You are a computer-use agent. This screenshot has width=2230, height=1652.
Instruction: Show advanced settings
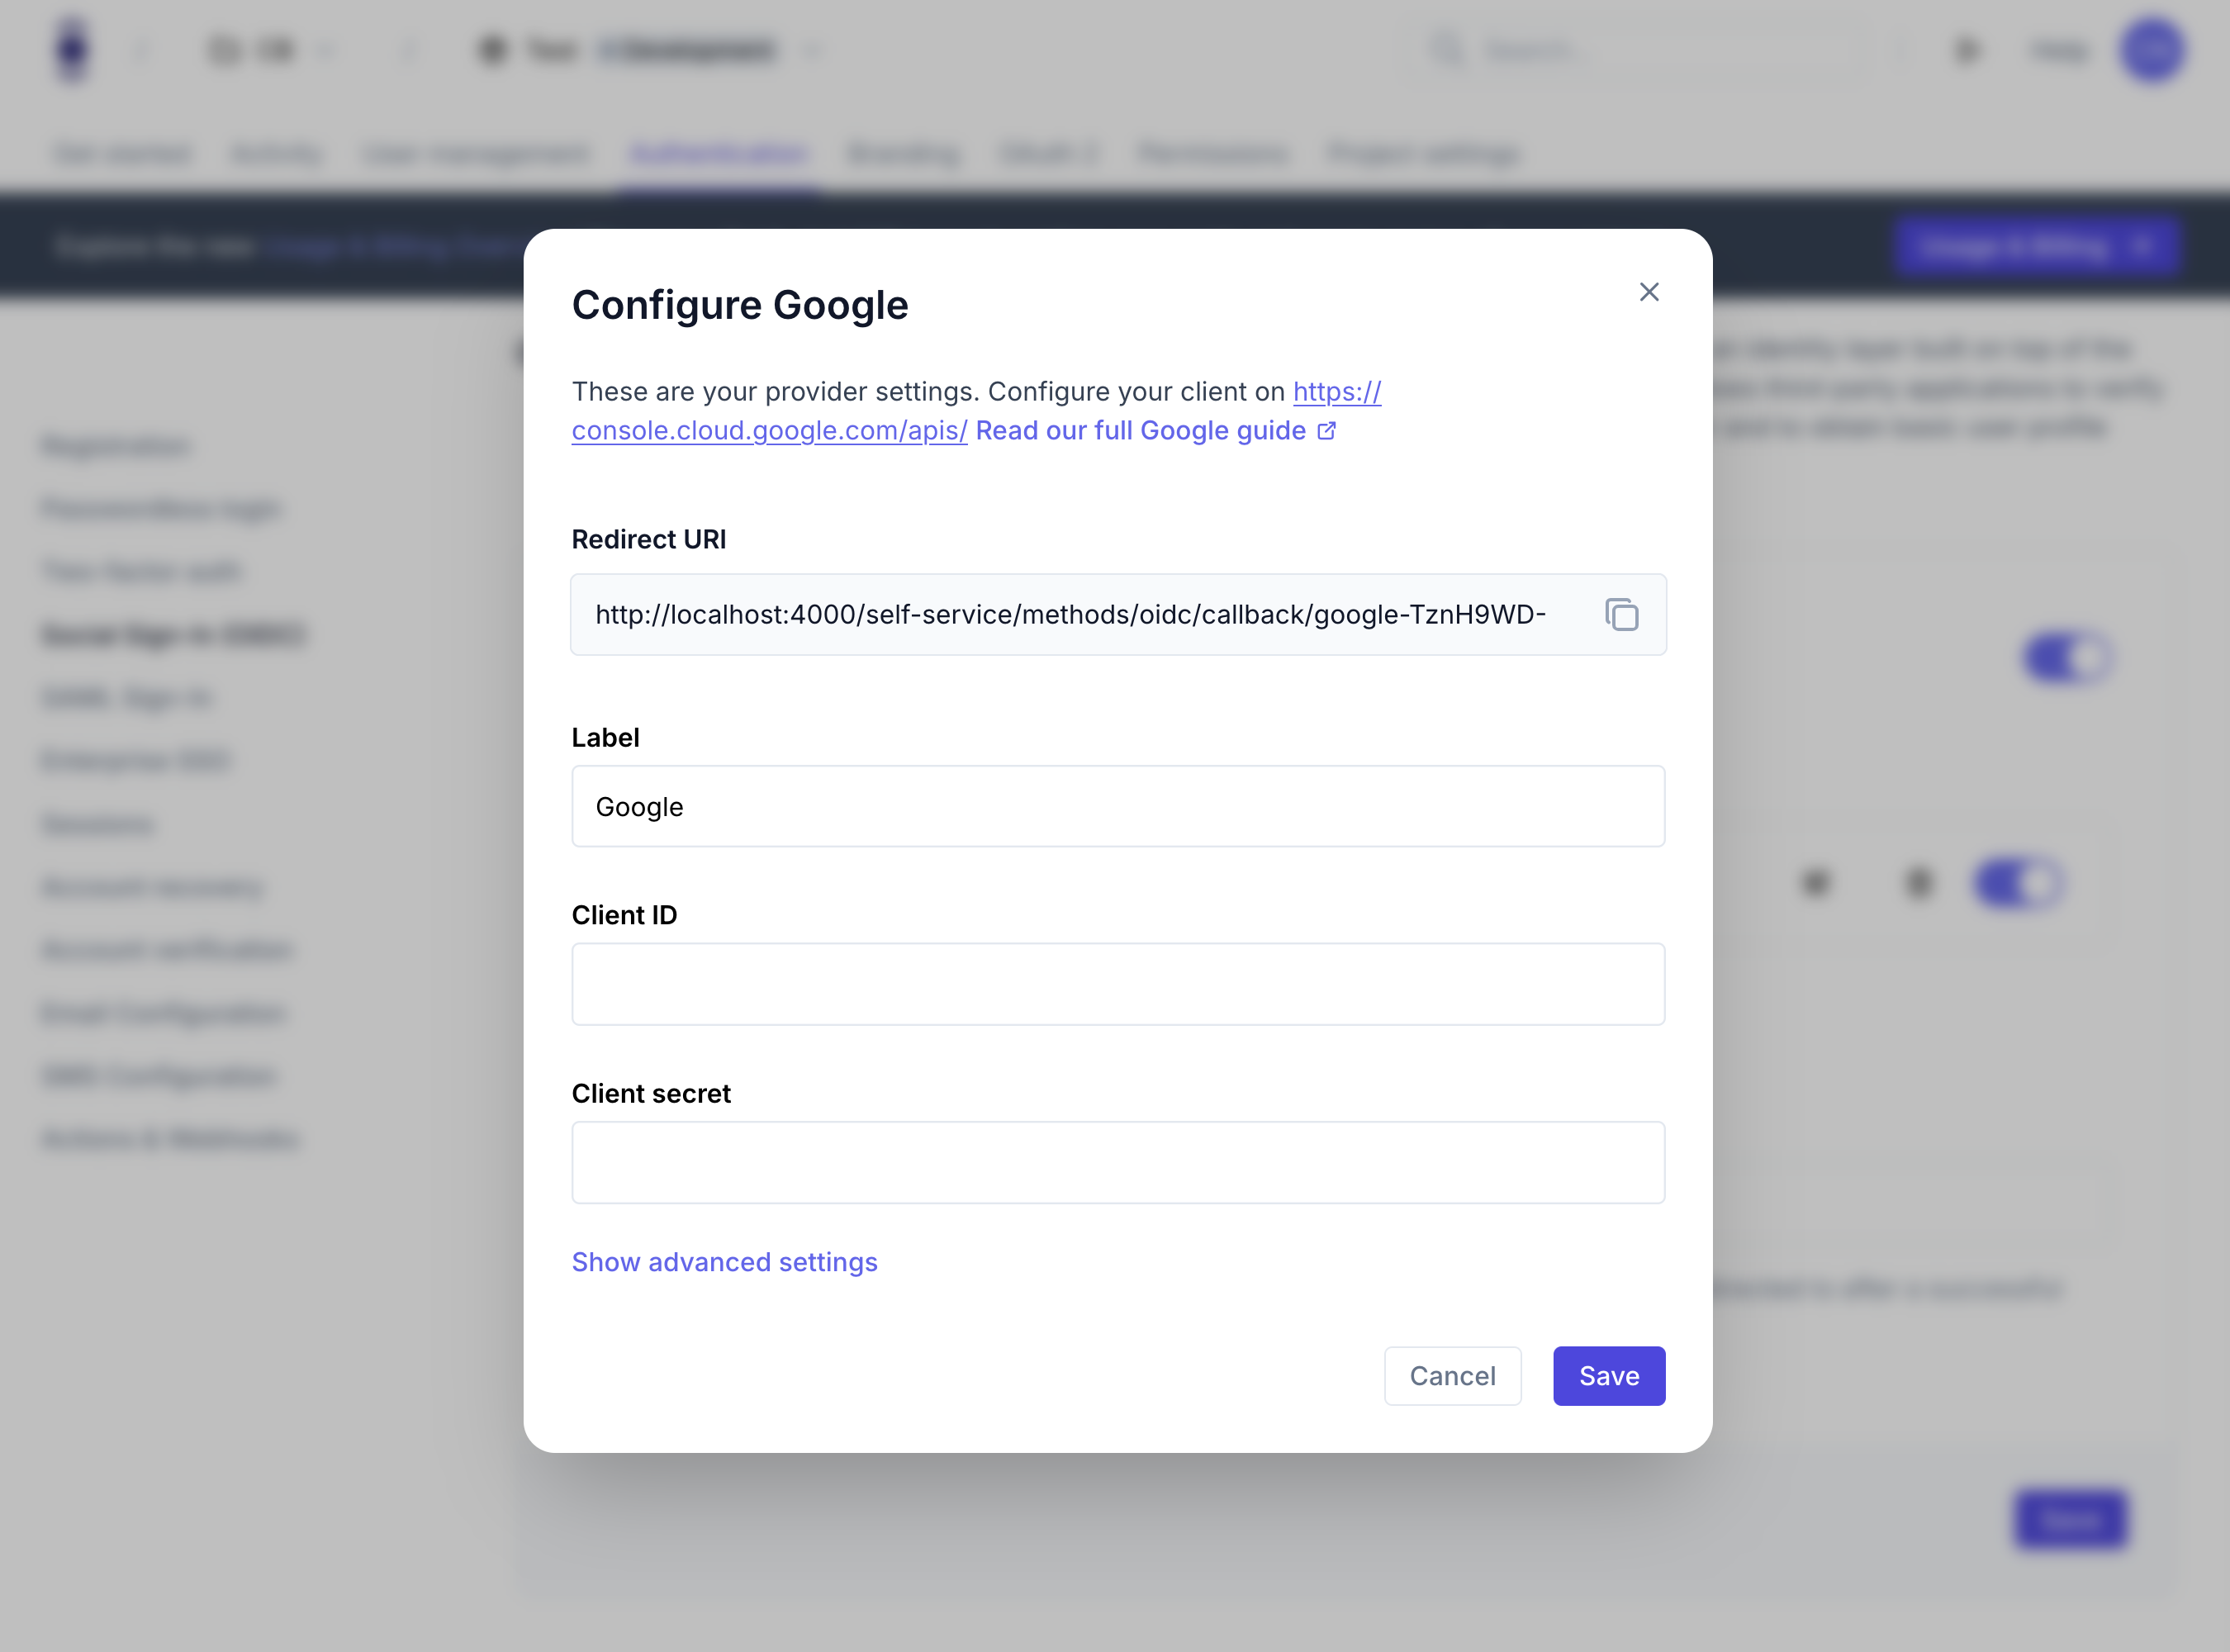coord(724,1261)
